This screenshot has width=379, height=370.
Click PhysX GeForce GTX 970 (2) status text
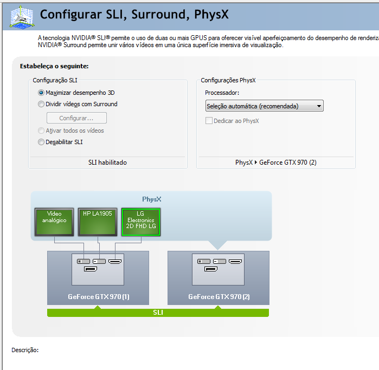[x=276, y=163]
